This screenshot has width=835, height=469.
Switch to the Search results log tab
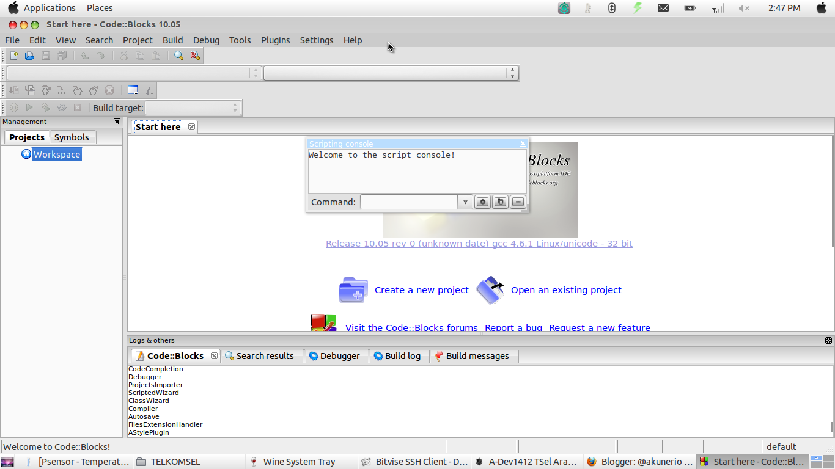coord(262,356)
